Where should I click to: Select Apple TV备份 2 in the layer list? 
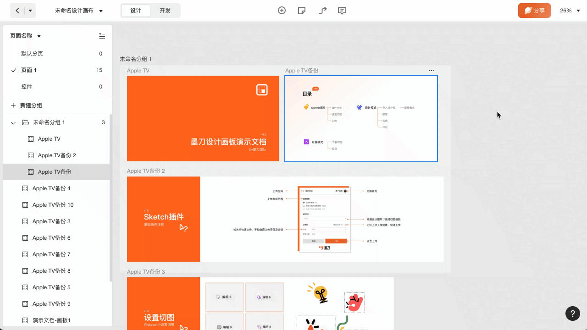(x=56, y=155)
